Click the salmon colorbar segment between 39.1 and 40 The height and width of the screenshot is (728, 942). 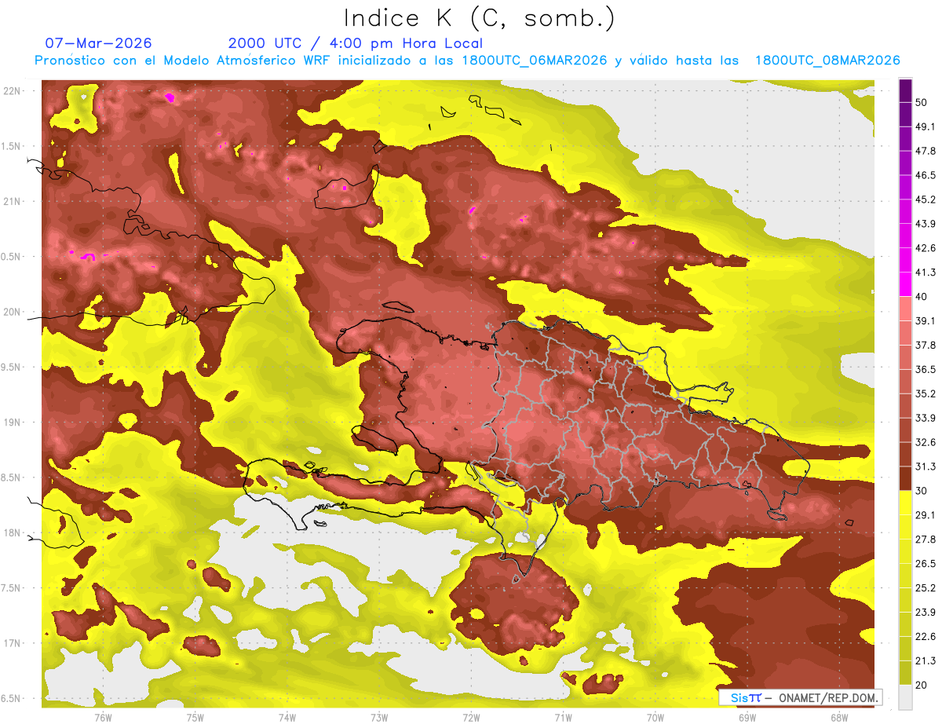(x=905, y=309)
